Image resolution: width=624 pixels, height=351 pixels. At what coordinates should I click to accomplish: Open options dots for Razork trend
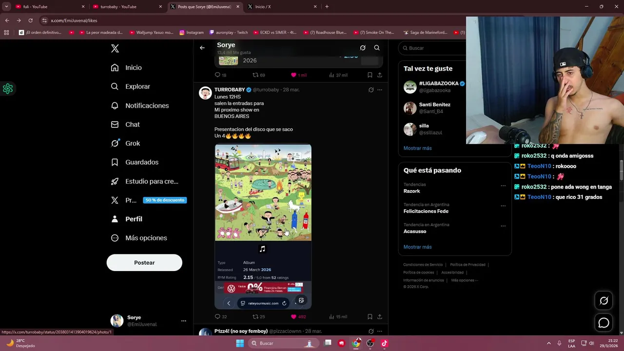tap(503, 186)
